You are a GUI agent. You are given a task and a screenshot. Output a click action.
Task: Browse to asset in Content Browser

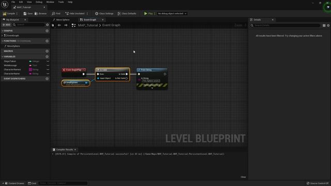[x=40, y=13]
